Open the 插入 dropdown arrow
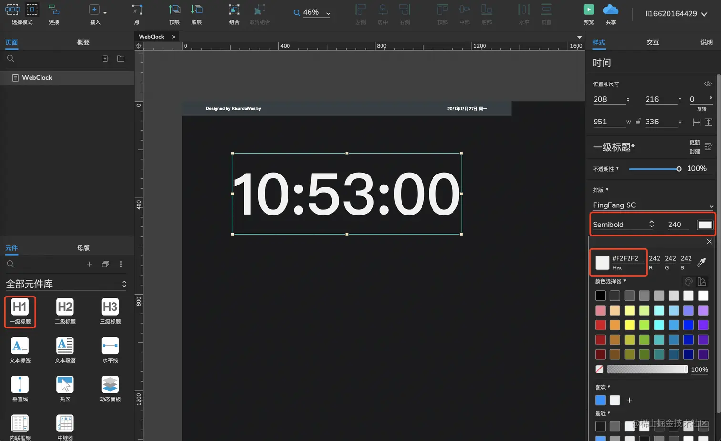The height and width of the screenshot is (441, 721). (105, 13)
